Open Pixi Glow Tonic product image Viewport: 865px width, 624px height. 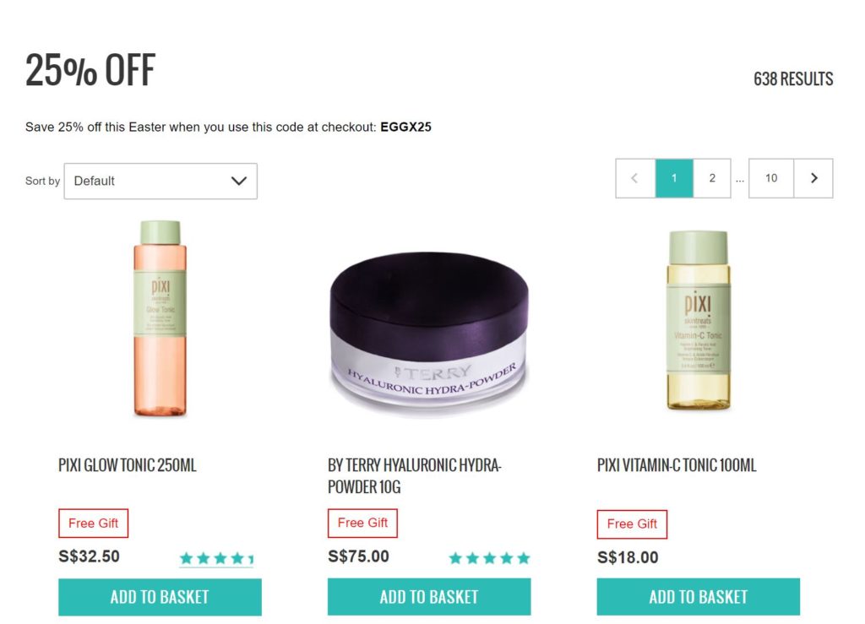[160, 318]
